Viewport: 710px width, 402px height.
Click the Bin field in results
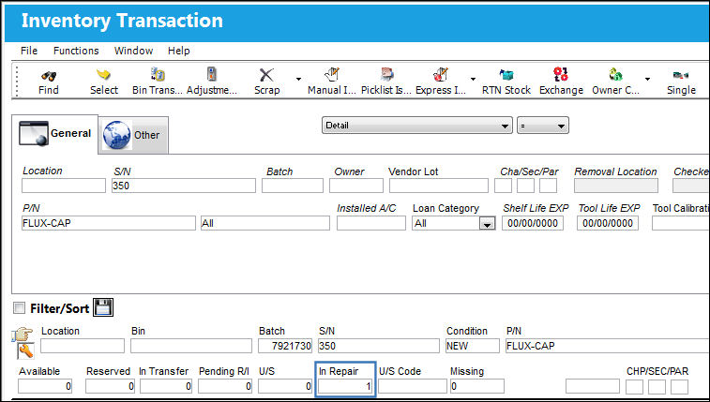191,346
